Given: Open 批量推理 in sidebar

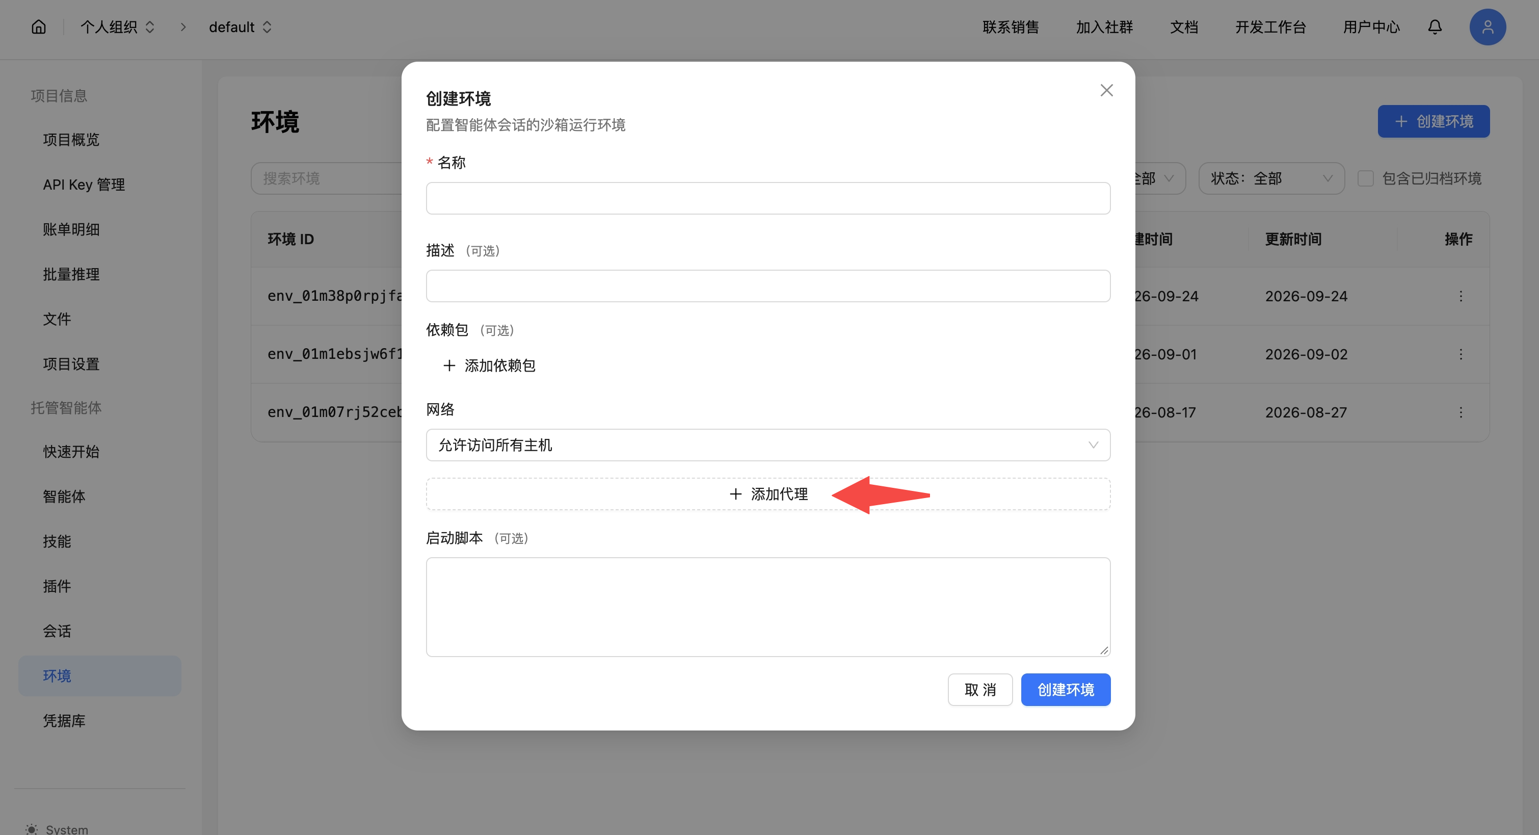Looking at the screenshot, I should click(x=71, y=274).
